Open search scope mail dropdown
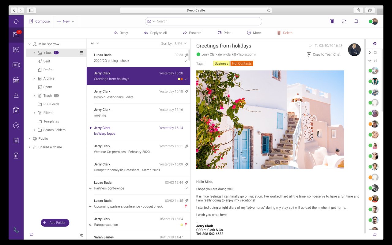The image size is (392, 245). 151,21
